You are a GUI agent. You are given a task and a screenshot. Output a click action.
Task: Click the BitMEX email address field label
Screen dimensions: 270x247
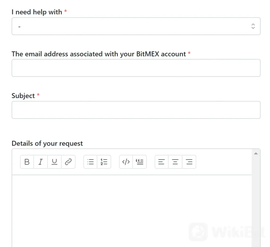99,54
